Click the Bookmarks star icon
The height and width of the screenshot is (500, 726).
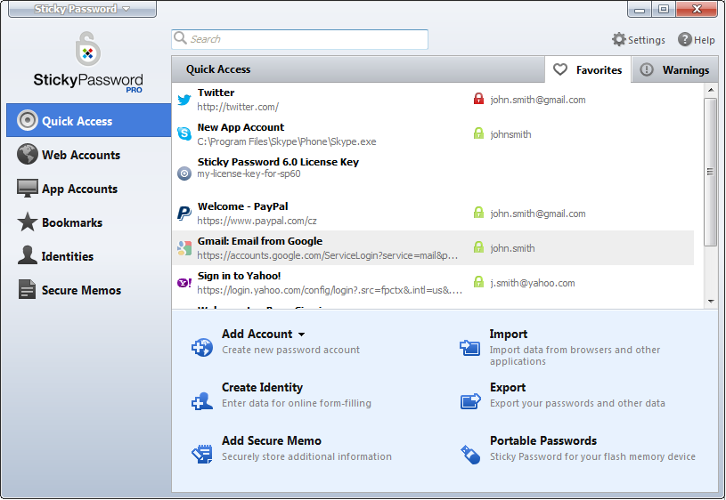click(28, 222)
